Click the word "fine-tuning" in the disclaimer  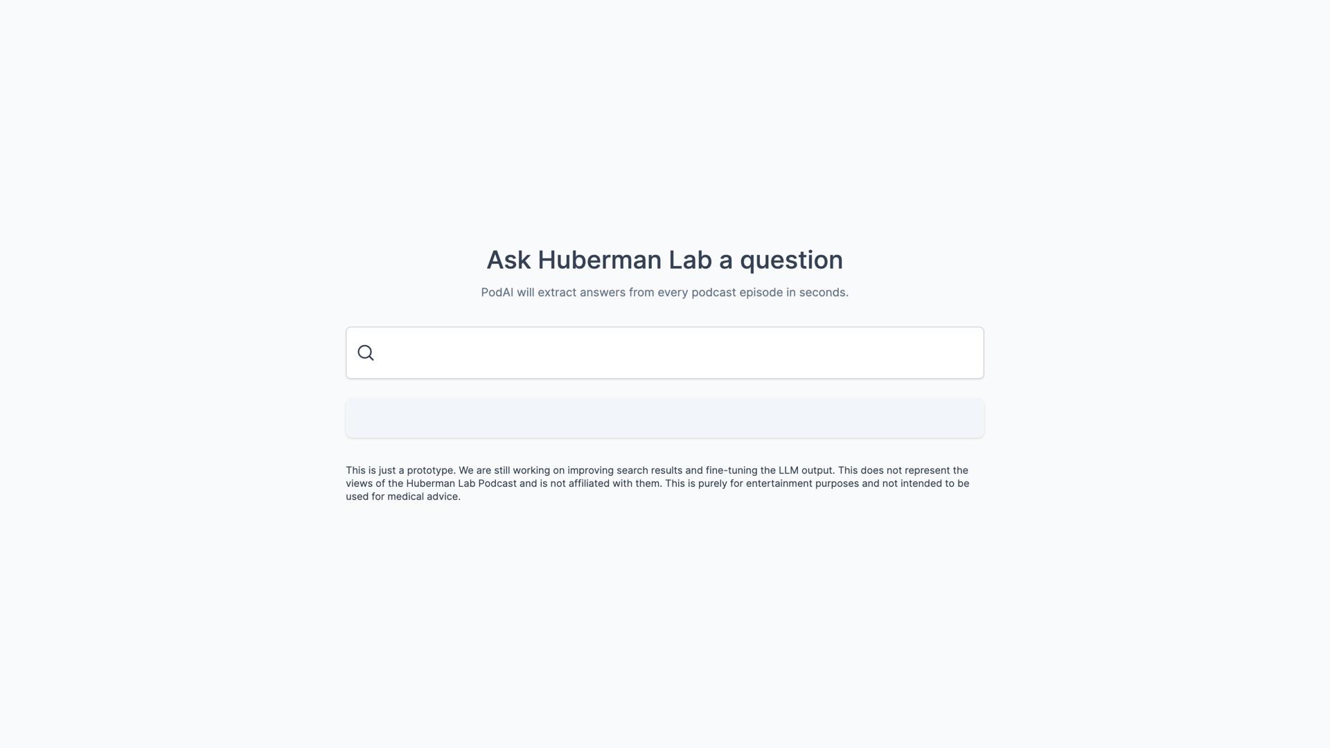click(731, 470)
